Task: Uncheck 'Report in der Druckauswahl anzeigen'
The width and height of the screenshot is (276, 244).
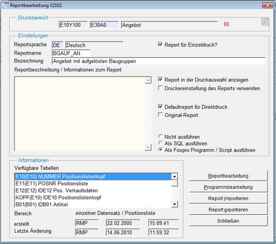Action: coord(160,80)
